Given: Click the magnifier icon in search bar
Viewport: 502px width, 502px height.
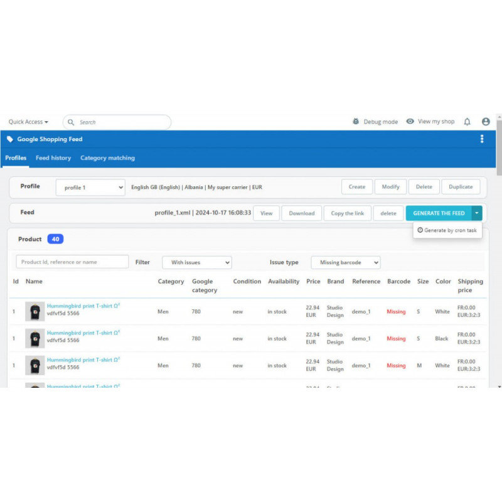Looking at the screenshot, I should pos(71,122).
